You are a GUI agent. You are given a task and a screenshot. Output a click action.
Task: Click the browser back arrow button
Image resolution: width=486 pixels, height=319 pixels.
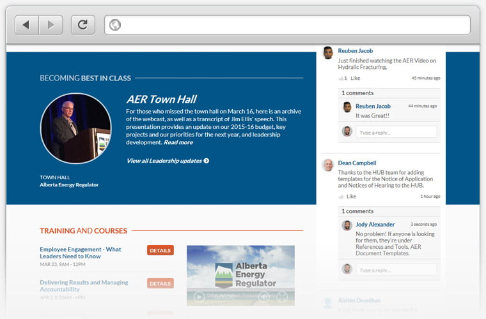27,25
